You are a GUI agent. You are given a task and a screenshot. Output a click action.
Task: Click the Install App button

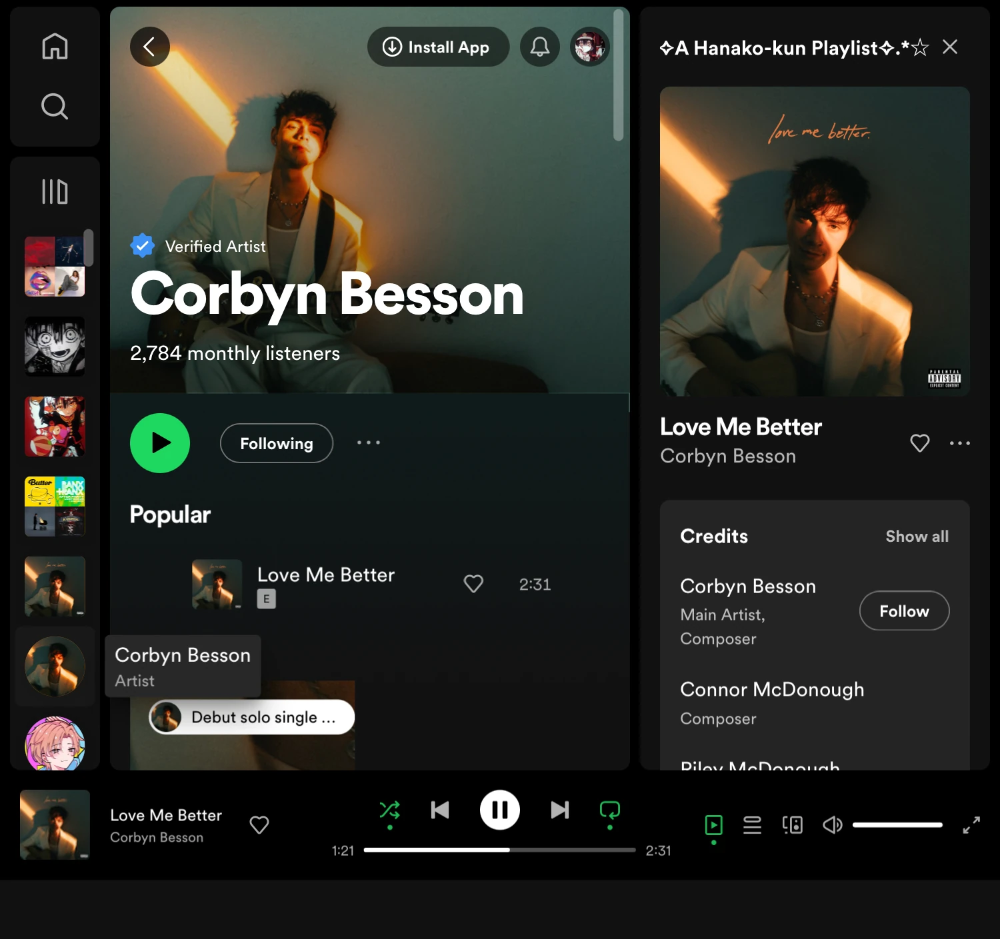pos(438,47)
